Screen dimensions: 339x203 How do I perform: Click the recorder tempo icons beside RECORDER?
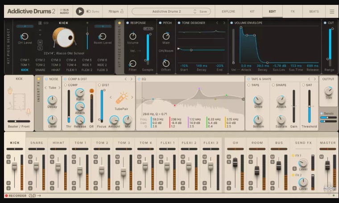click(32, 196)
